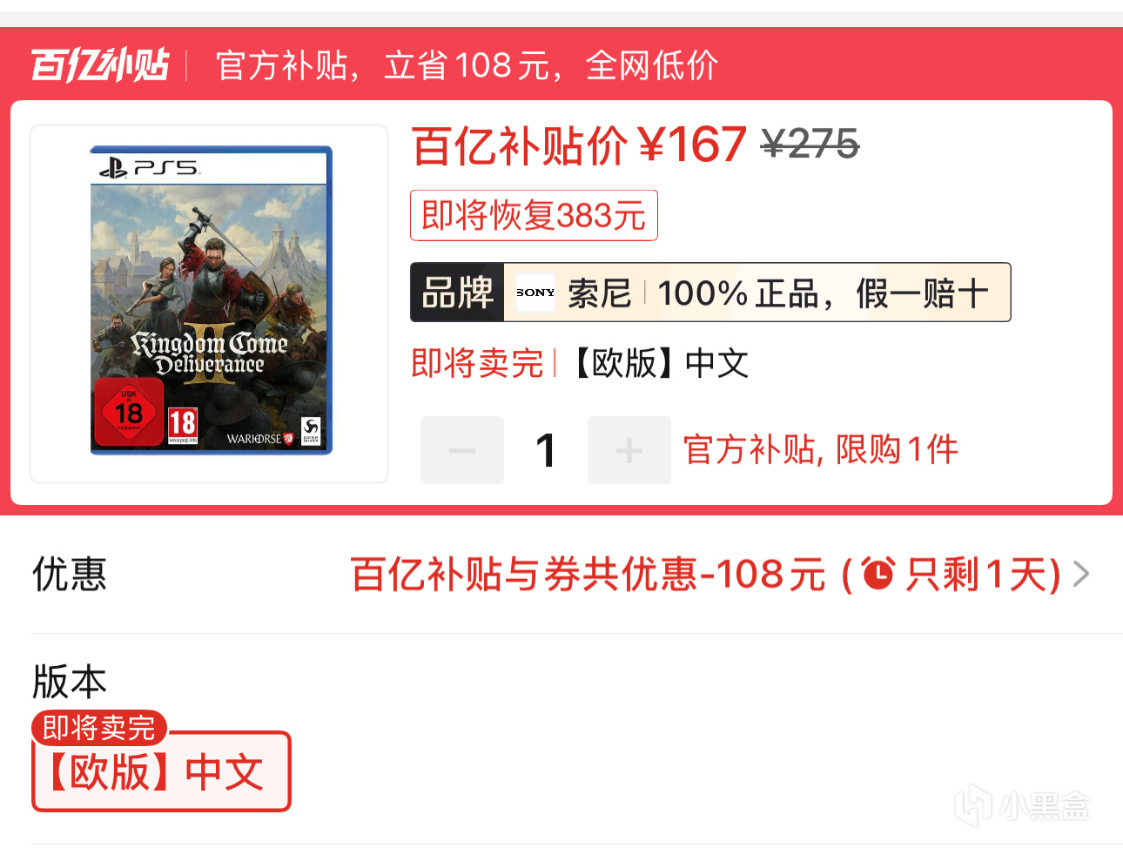The height and width of the screenshot is (848, 1123).
Task: Click the crossed-out ¥275 original price
Action: (x=810, y=145)
